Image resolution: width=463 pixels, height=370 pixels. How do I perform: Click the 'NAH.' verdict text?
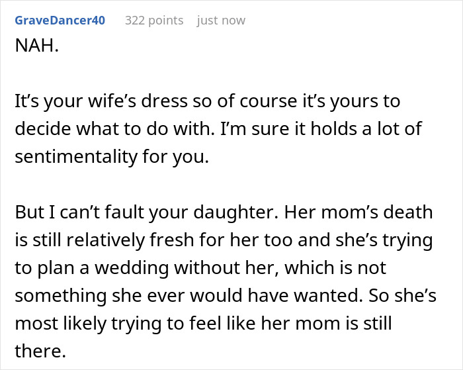pos(37,46)
